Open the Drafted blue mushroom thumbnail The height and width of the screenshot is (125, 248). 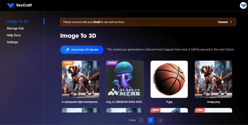click(x=125, y=79)
